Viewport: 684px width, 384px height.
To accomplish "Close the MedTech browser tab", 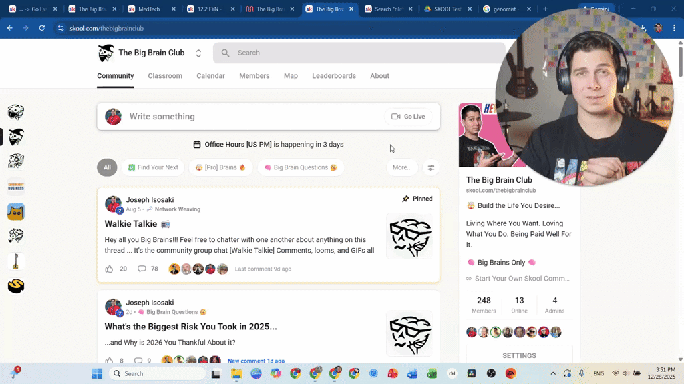I will [x=173, y=9].
